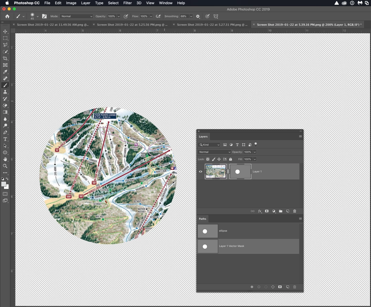
Task: Click Layer 1 image thumbnail
Action: click(x=216, y=171)
